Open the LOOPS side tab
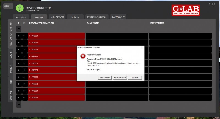 [11, 54]
